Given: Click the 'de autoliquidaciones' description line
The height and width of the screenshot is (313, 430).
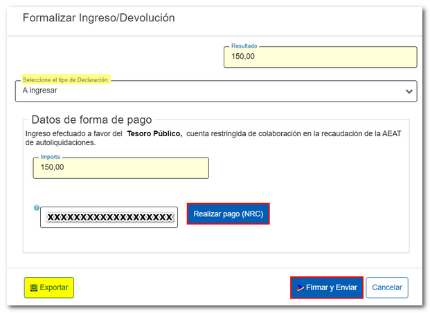Looking at the screenshot, I should point(60,143).
